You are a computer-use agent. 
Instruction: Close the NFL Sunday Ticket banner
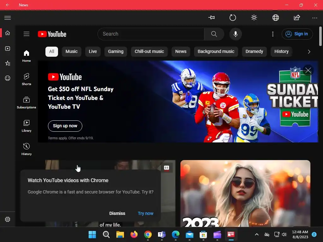308,70
